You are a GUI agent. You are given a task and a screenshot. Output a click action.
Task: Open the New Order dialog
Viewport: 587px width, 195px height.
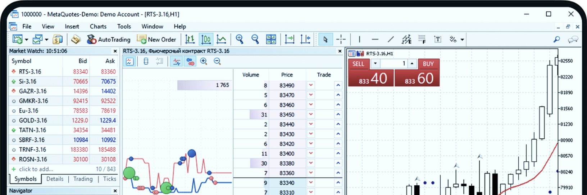pyautogui.click(x=156, y=39)
